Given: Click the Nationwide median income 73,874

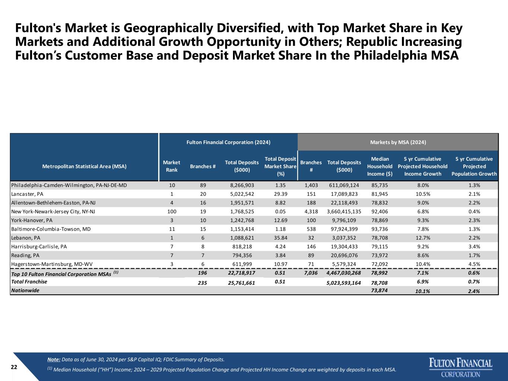Looking at the screenshot, I should point(380,290).
